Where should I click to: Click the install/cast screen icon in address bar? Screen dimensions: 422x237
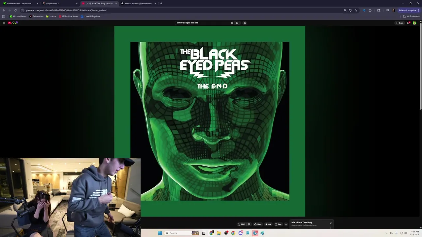pos(350,10)
